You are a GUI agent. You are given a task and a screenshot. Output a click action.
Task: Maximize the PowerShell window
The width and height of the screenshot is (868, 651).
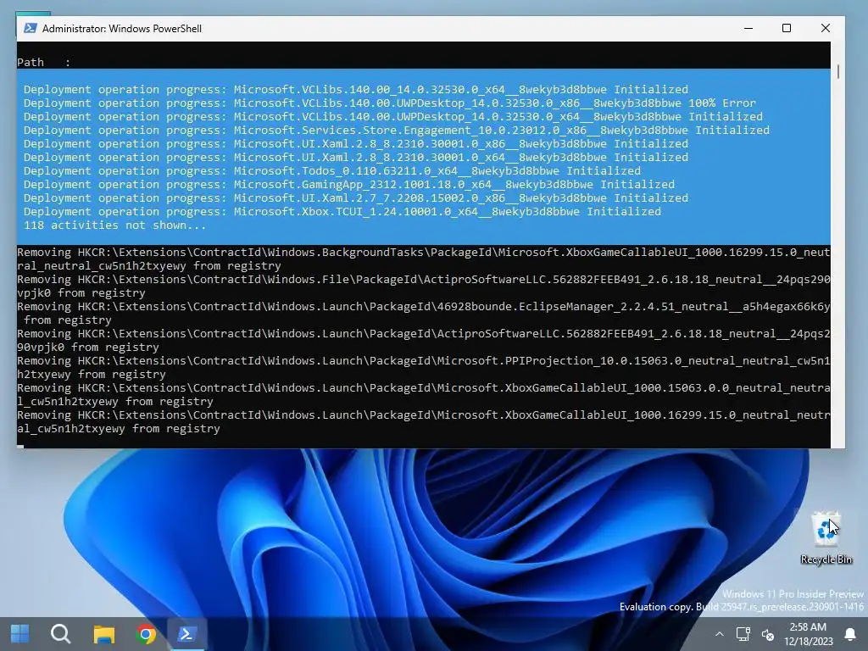pos(787,28)
